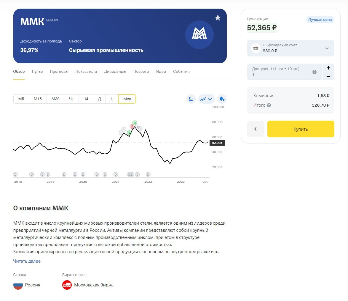348x301 pixels.
Task: Add MMK to favorites with the star
Action: coord(218,18)
